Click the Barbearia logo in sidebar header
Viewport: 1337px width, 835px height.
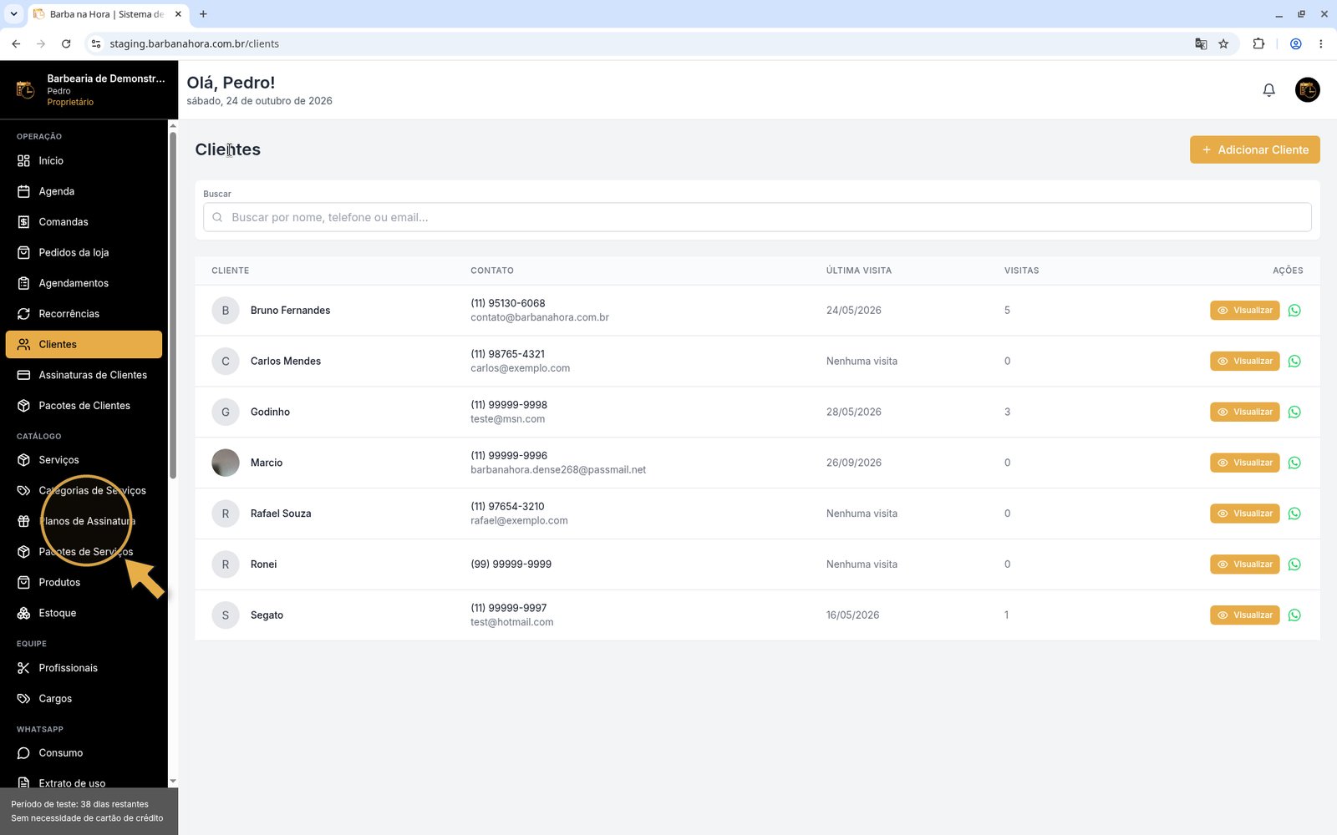click(x=25, y=89)
